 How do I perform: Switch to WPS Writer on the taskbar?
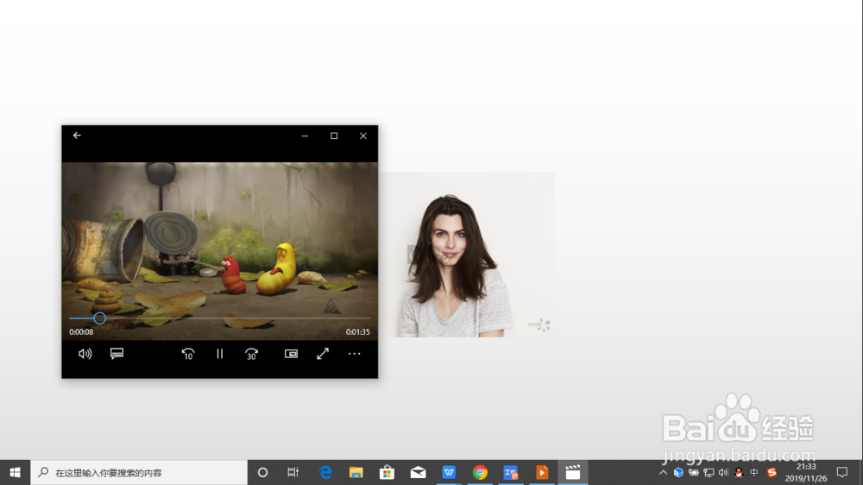coord(449,472)
